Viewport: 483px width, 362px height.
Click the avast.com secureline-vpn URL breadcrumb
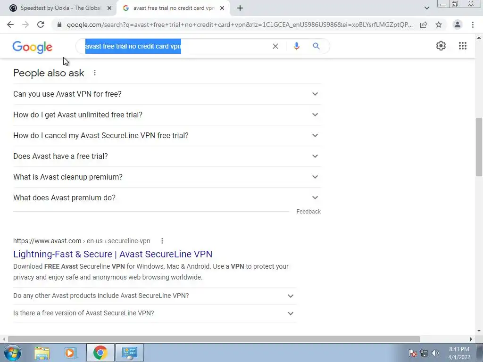pos(82,241)
